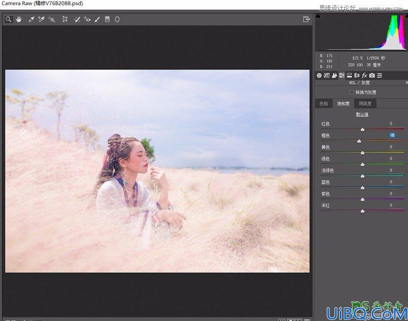Select the White Balance eyedropper tool
Screen dimensions: 408x321
coord(31,19)
